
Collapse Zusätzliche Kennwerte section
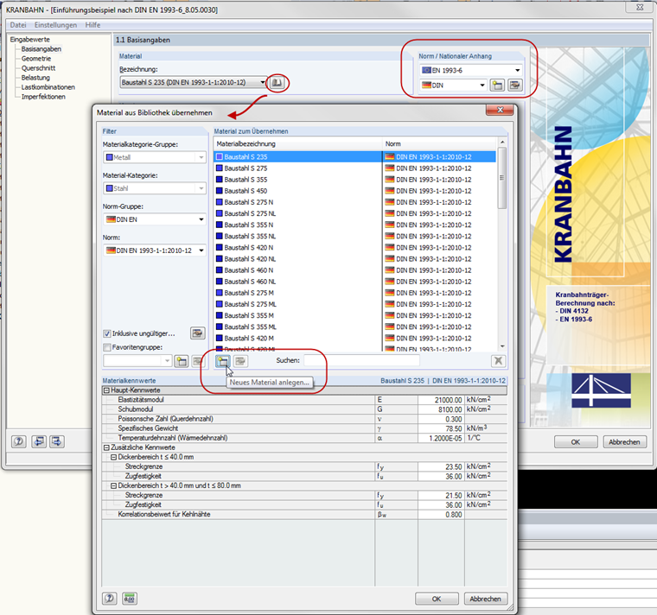pos(106,447)
